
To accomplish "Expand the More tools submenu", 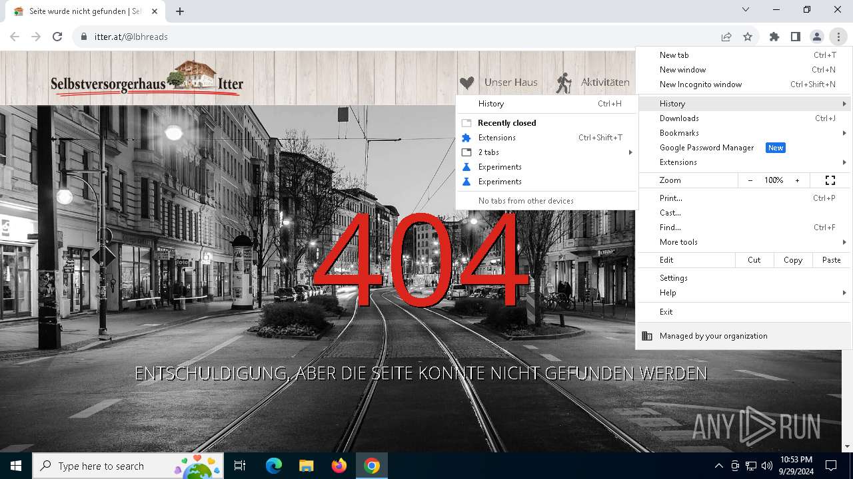I will click(744, 242).
